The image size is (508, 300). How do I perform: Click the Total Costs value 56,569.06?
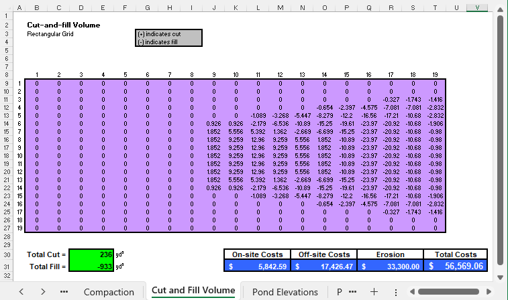[x=456, y=266]
